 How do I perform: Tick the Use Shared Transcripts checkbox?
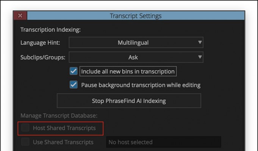click(25, 142)
